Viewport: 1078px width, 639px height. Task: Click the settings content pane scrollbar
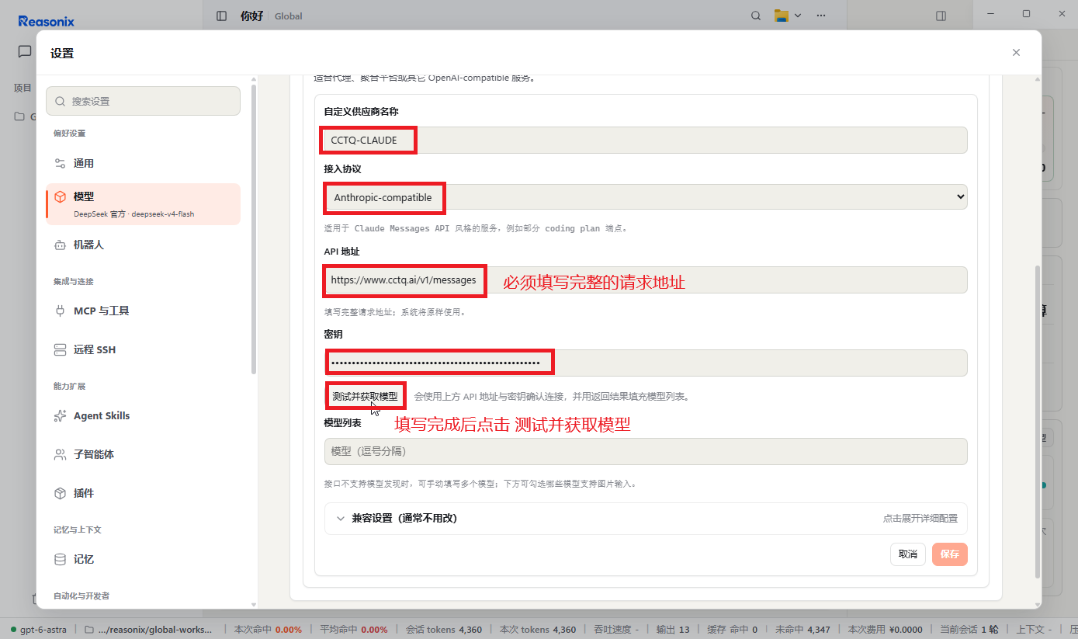coord(1038,421)
